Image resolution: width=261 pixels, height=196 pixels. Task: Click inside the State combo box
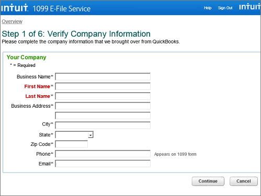click(x=74, y=135)
